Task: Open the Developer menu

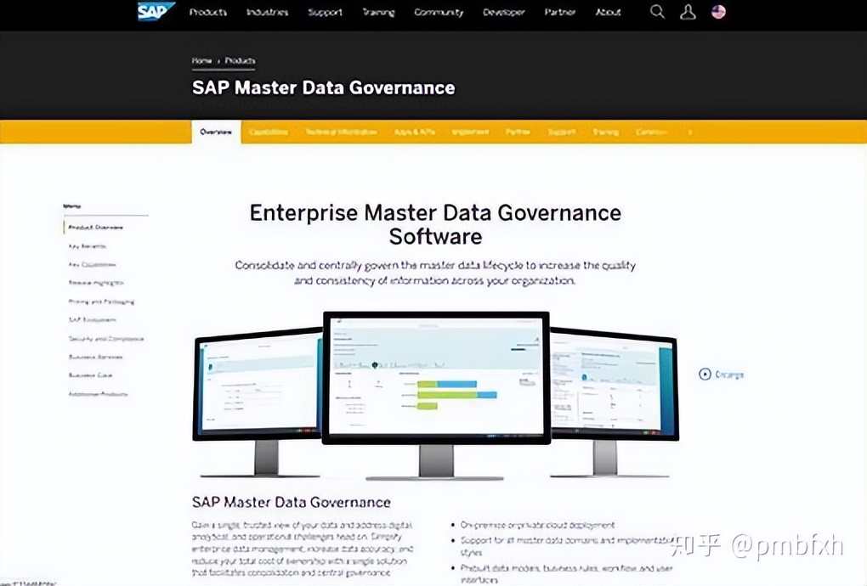Action: point(504,12)
